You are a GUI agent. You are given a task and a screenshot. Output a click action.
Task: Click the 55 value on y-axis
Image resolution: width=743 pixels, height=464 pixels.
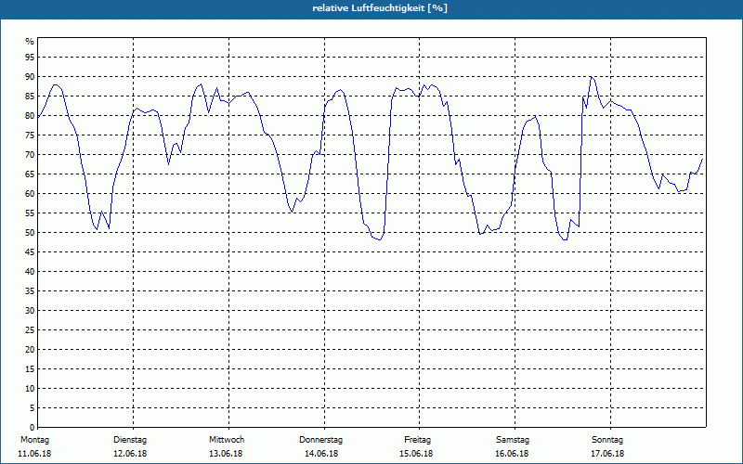click(30, 213)
